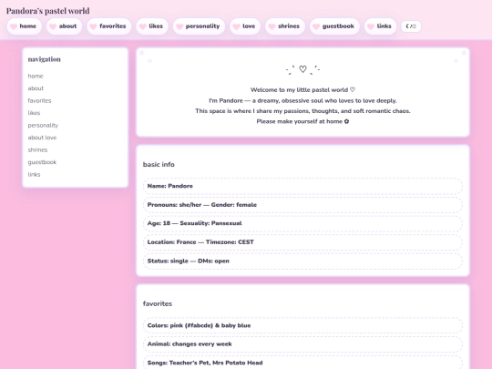
Task: Open the home tab in top bar
Action: pyautogui.click(x=25, y=26)
